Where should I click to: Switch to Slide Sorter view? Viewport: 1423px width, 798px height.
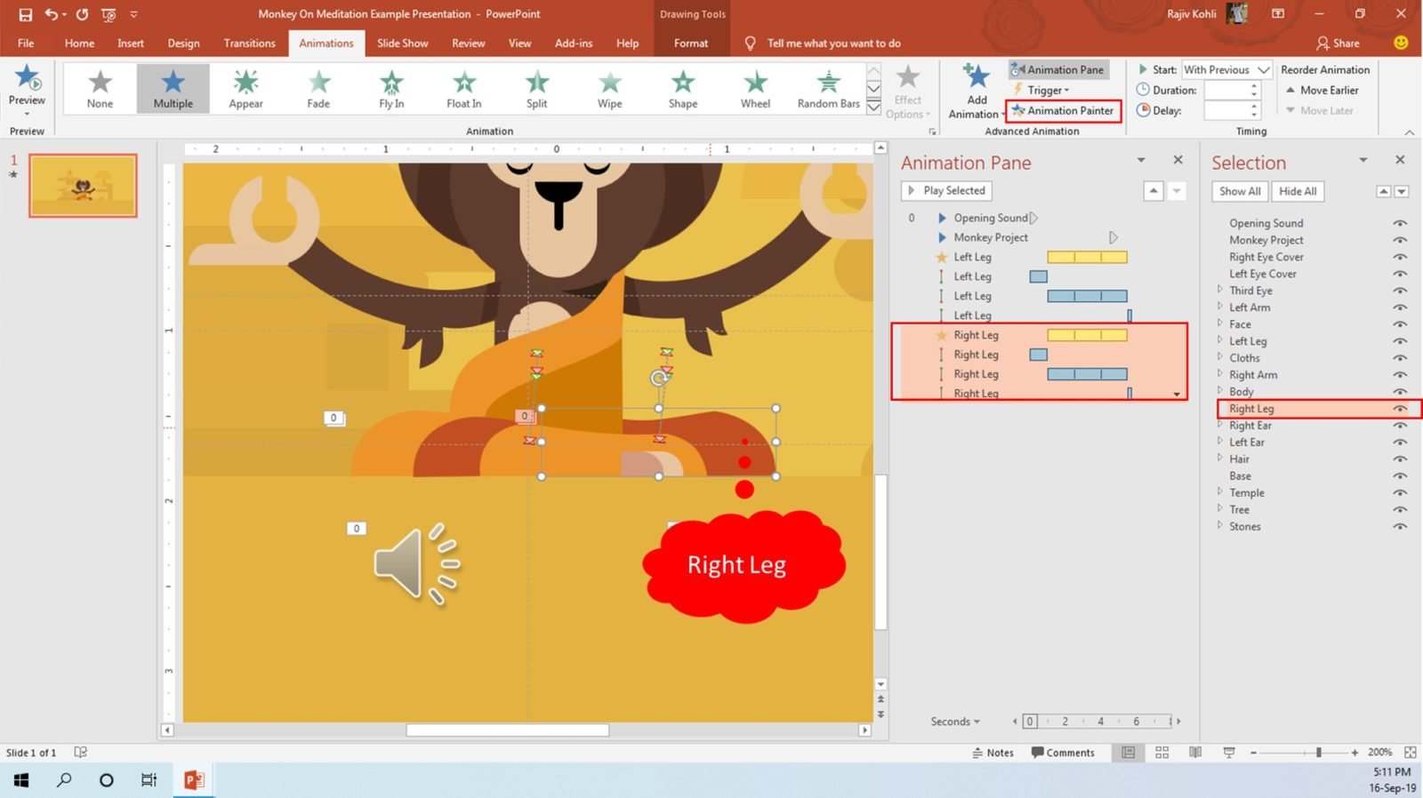[1162, 753]
